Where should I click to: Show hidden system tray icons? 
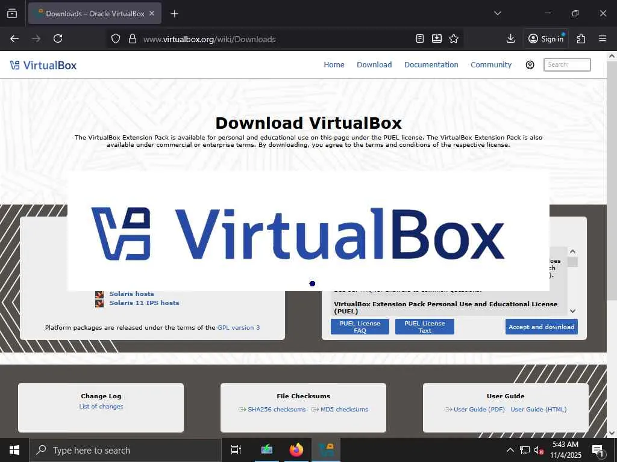pos(510,450)
